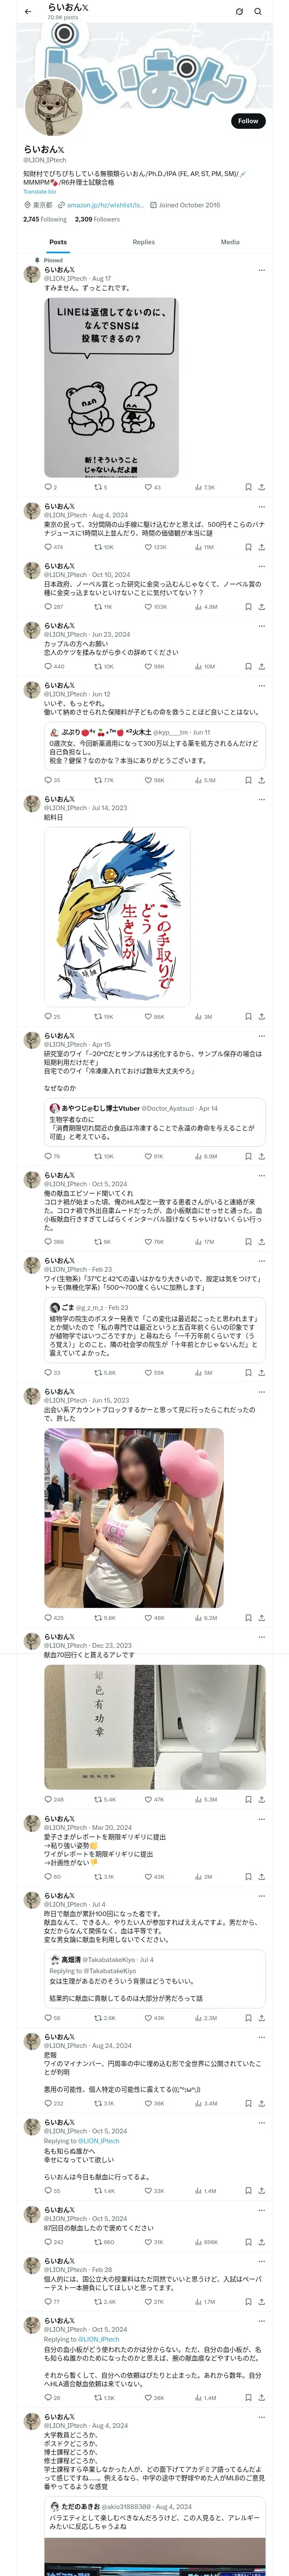289x2576 pixels.
Task: Click the search icon in the top header
Action: [x=258, y=11]
